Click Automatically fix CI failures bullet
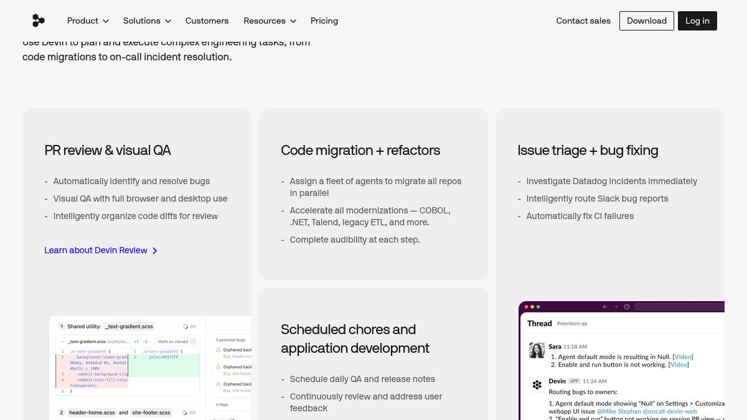 [x=580, y=216]
